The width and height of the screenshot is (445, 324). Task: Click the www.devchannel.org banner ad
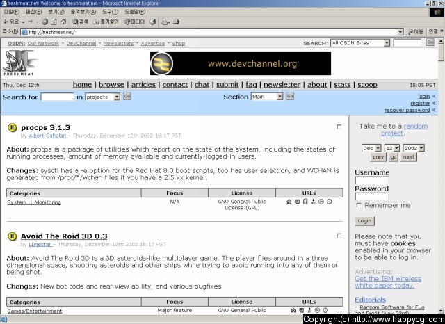[241, 63]
